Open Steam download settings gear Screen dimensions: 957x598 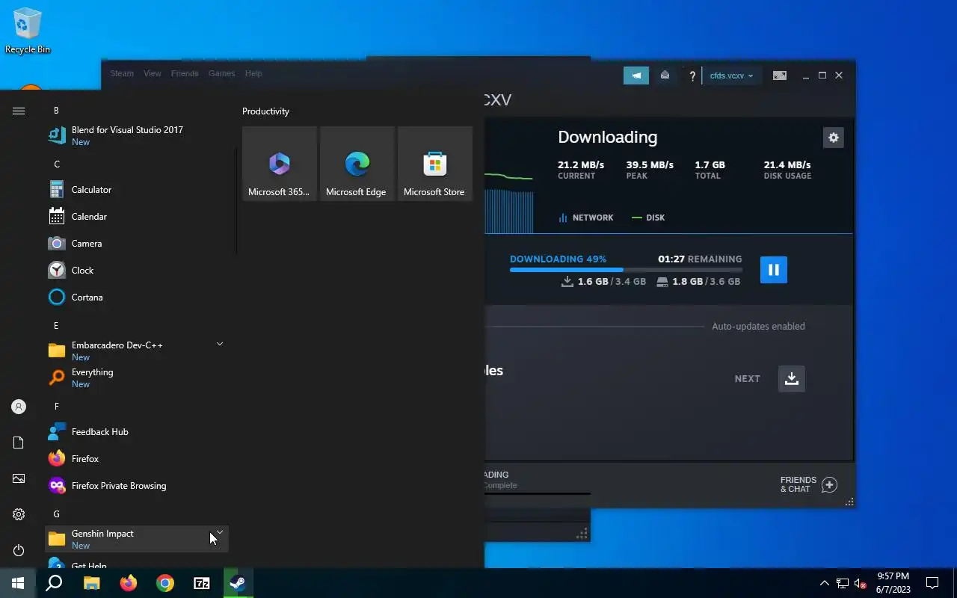[834, 138]
